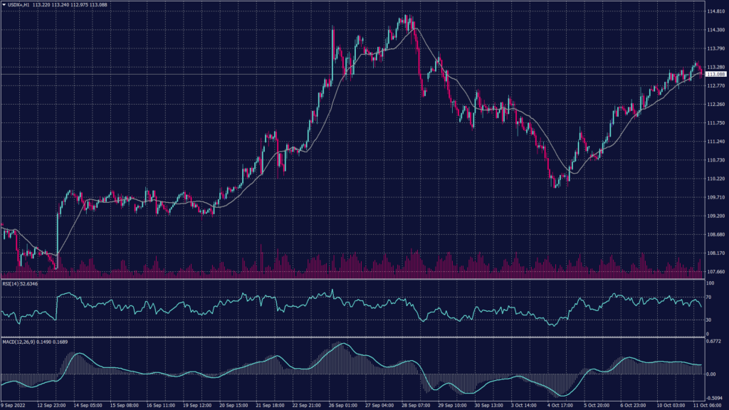Click the MACD 0.6772 scale label
This screenshot has width=729, height=410.
(714, 341)
